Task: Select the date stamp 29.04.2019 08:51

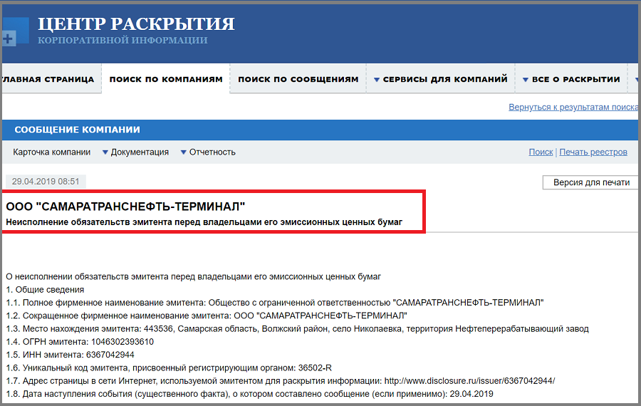Action: pyautogui.click(x=46, y=182)
